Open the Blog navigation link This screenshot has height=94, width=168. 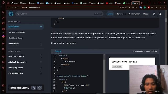145,14
